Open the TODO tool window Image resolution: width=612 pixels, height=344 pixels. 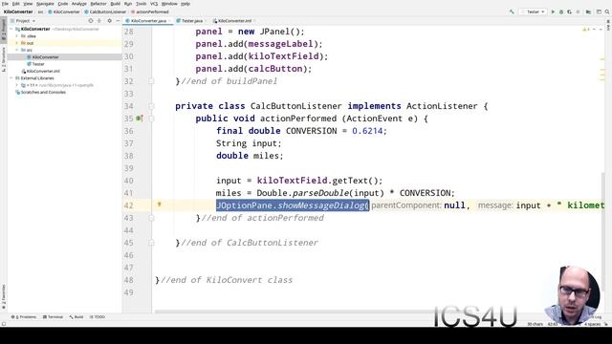(x=98, y=316)
